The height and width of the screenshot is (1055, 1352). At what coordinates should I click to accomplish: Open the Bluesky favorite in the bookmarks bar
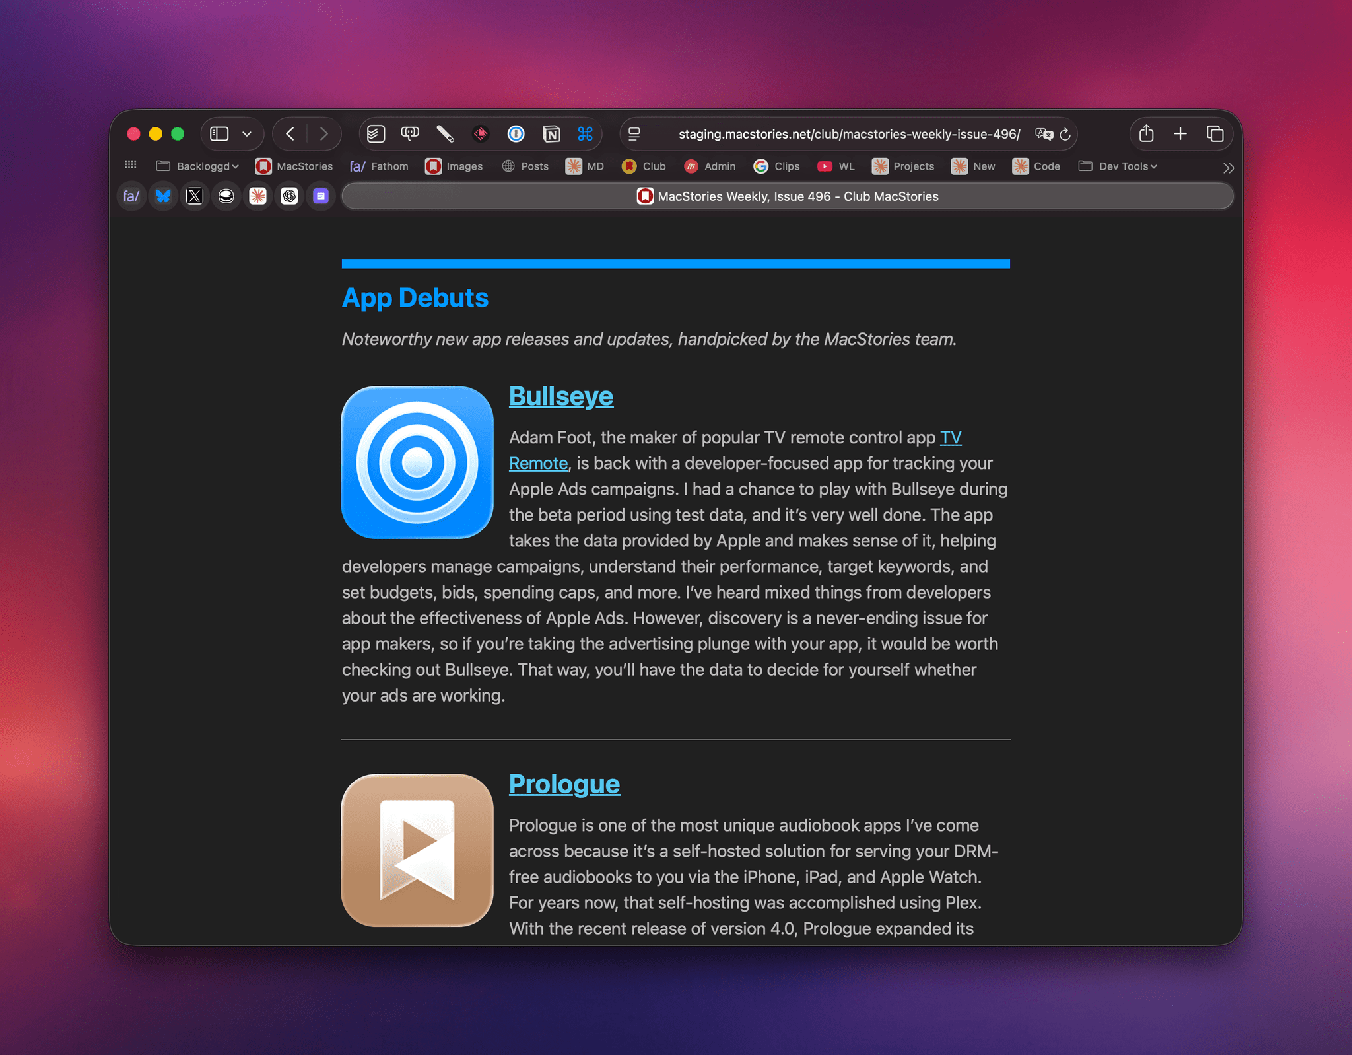coord(163,196)
